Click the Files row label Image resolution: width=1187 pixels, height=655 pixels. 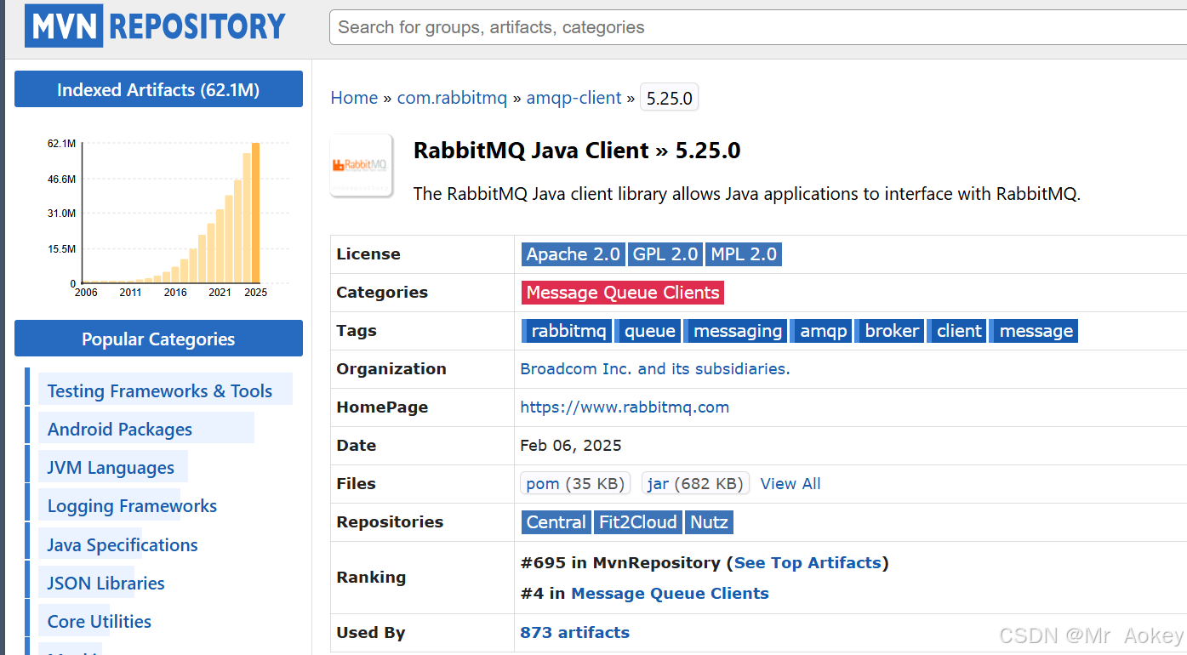357,484
